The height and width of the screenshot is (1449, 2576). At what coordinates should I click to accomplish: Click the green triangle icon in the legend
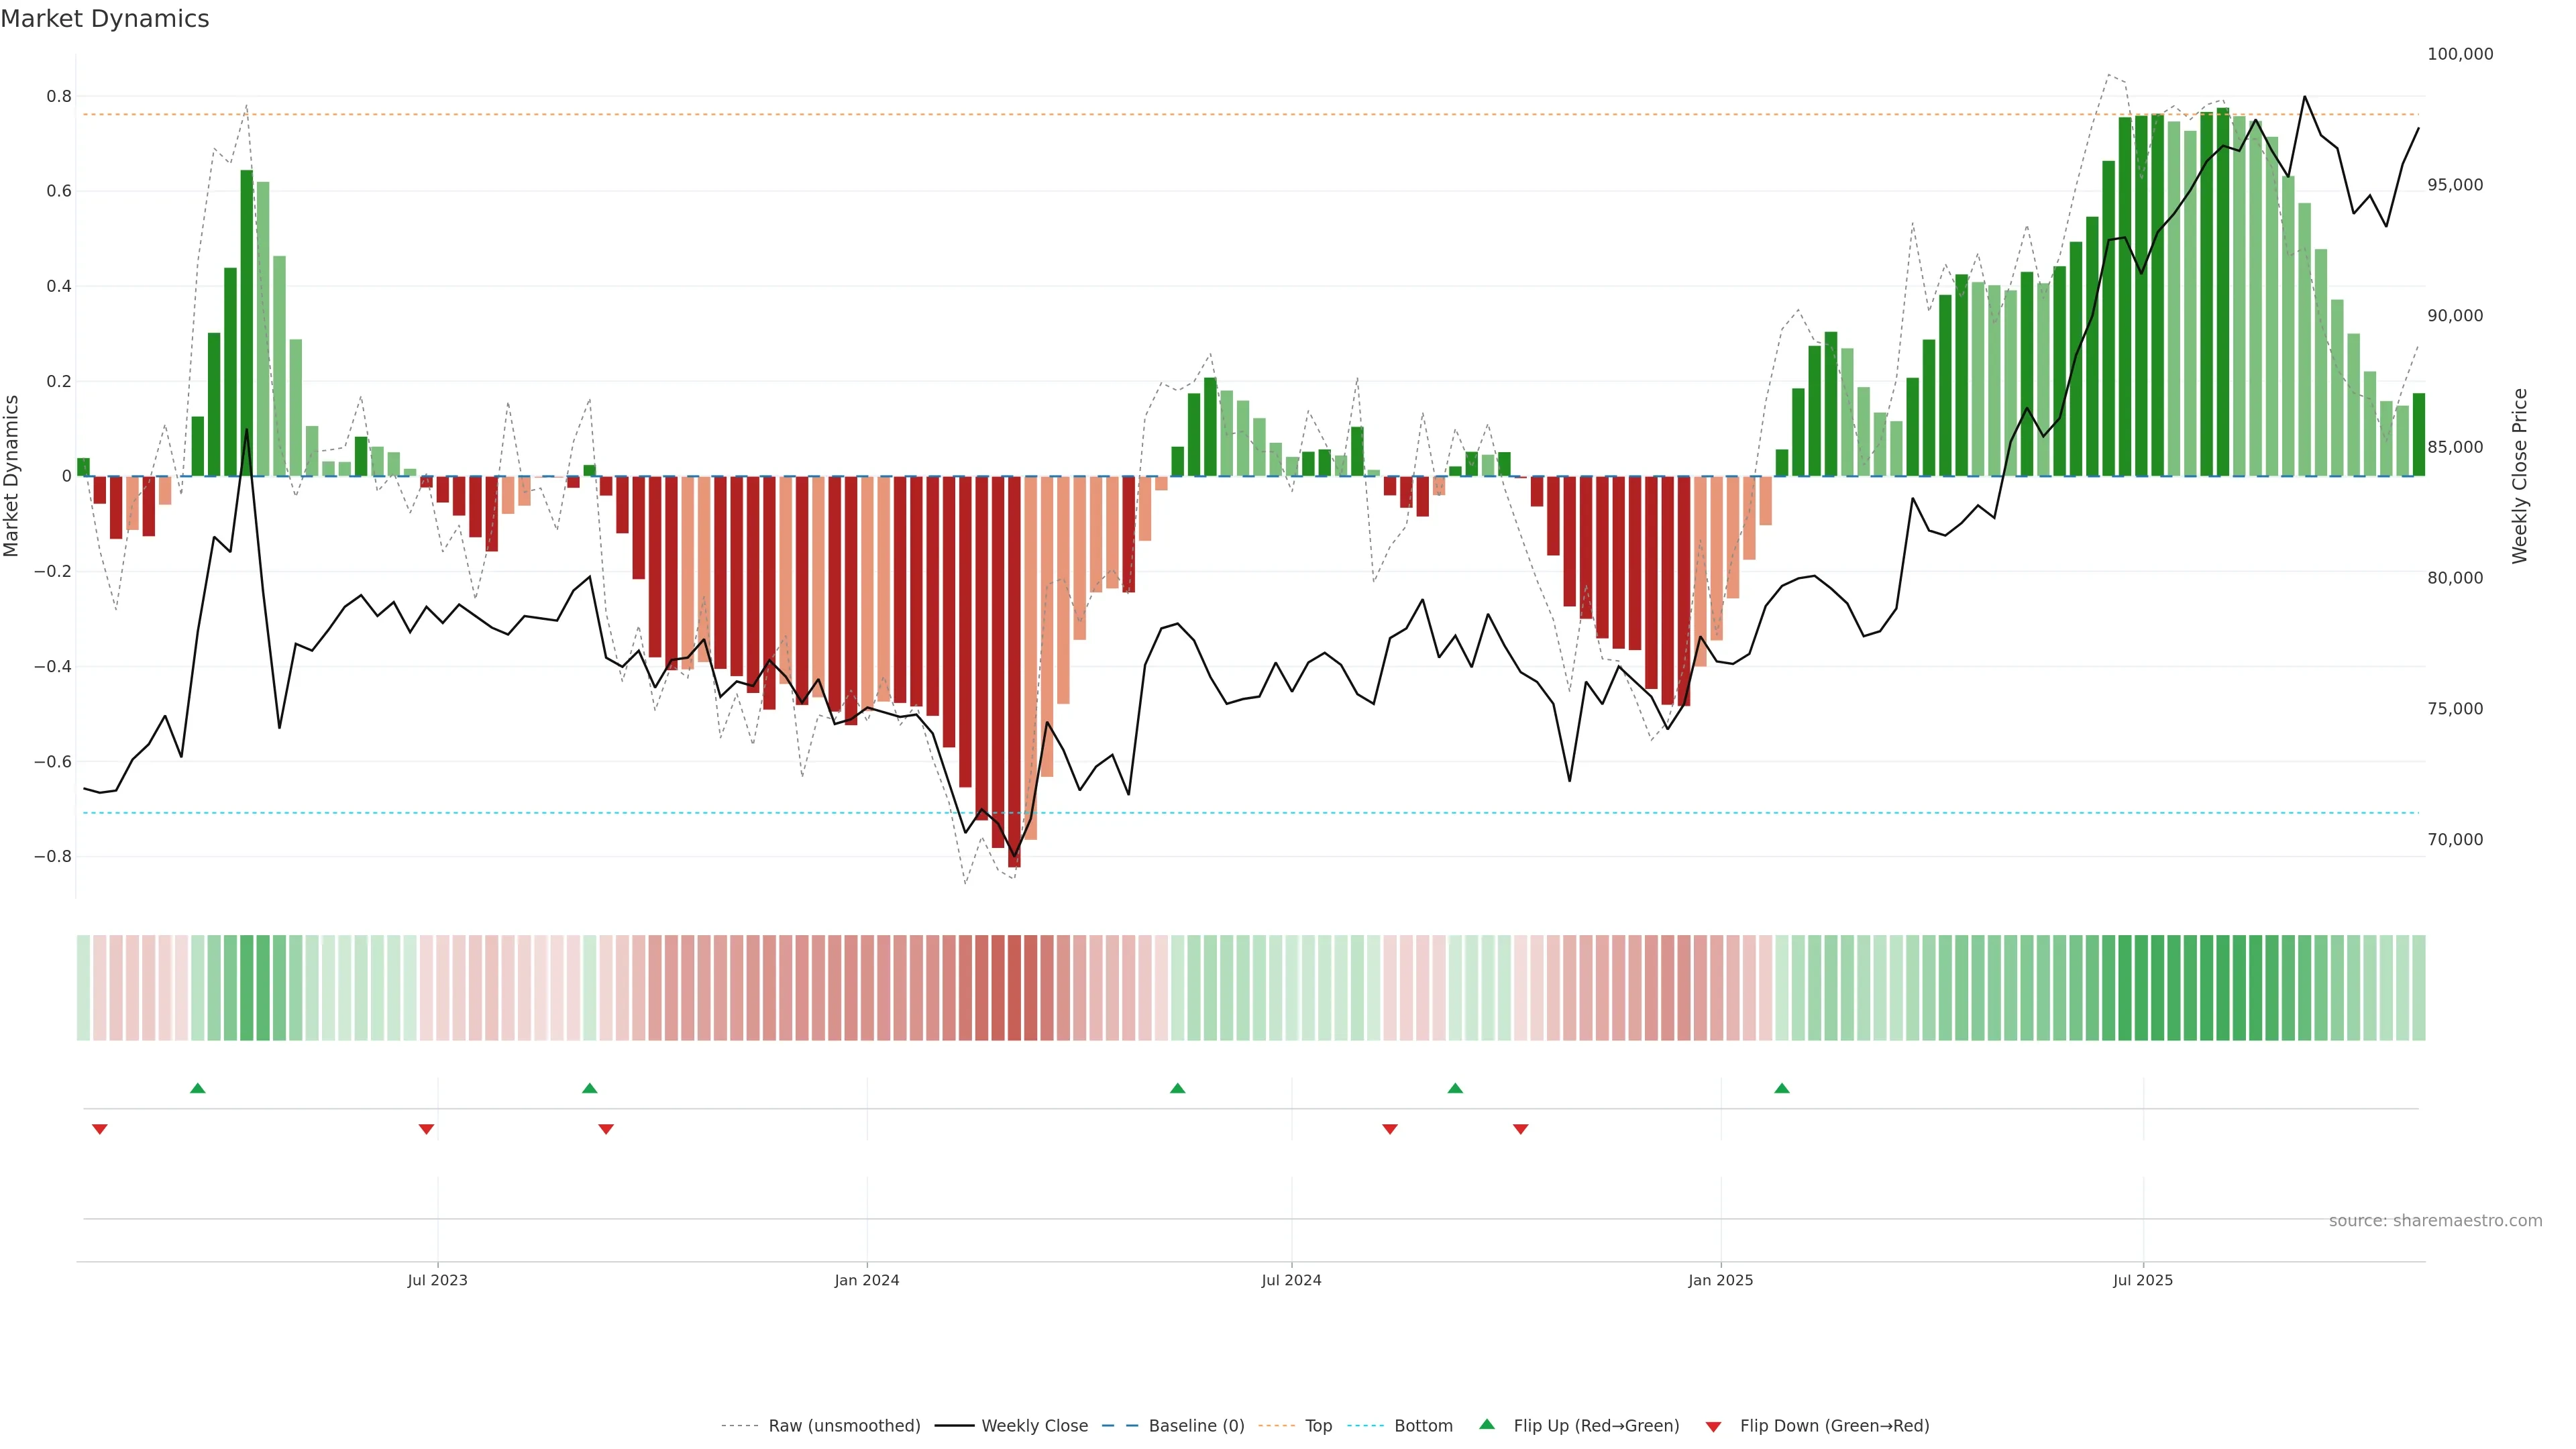click(x=1487, y=1425)
